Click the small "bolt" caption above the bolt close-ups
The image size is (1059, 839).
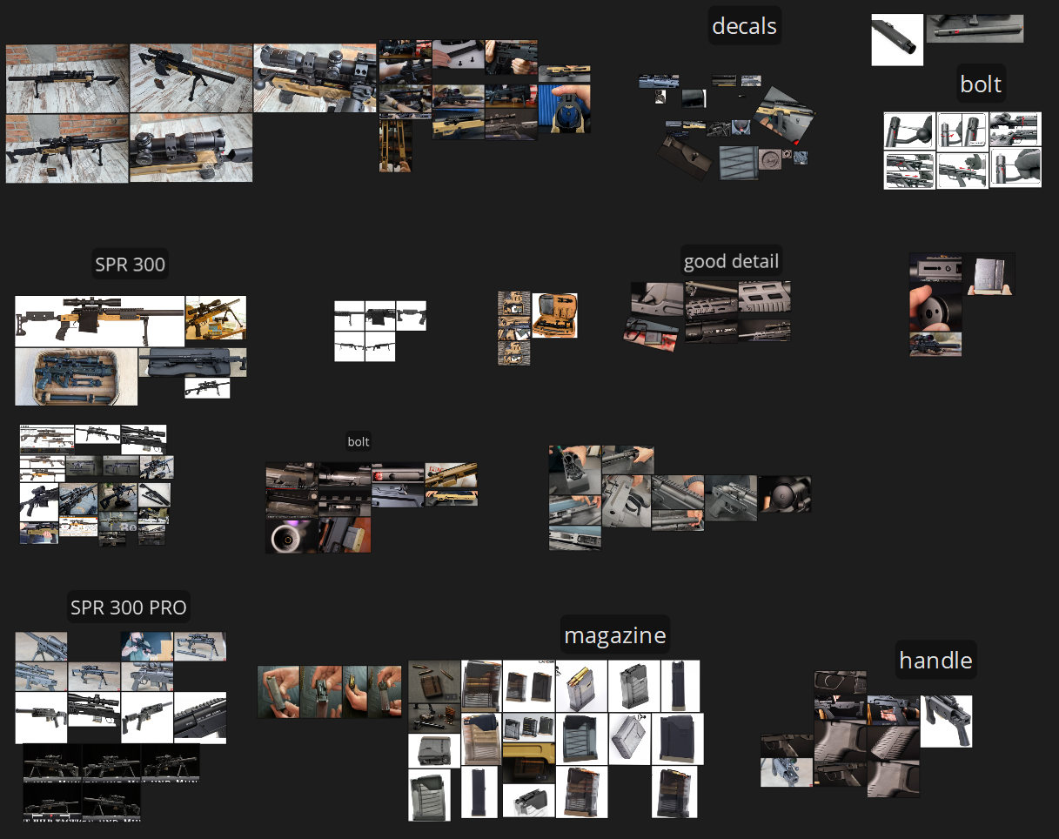[359, 441]
